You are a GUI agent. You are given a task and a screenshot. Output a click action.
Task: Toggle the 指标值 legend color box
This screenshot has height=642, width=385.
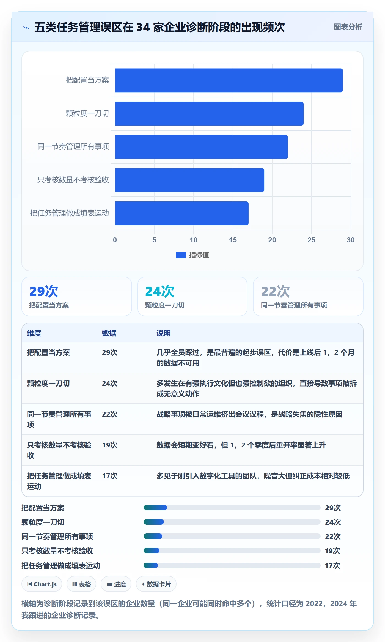coord(181,255)
